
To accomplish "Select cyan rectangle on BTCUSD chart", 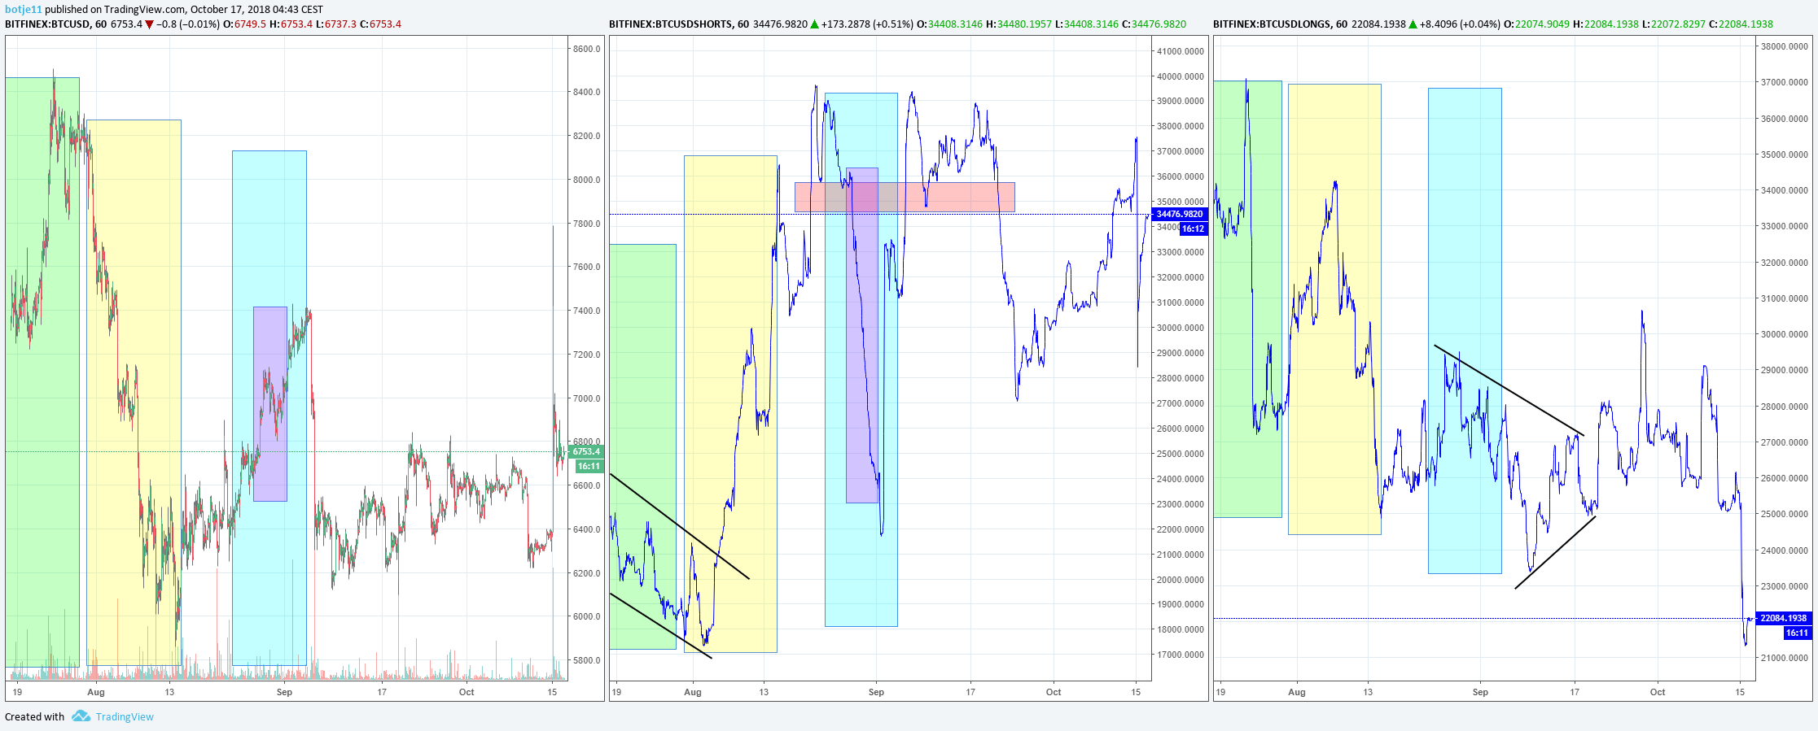I will pyautogui.click(x=269, y=408).
